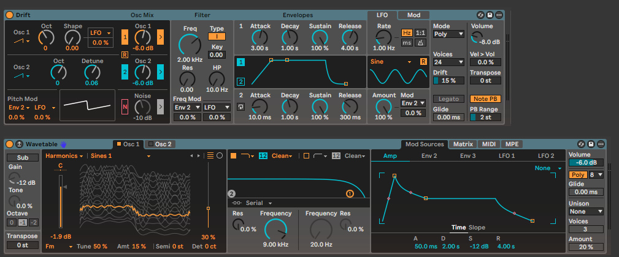
Task: Open the MPE tab
Action: 512,144
